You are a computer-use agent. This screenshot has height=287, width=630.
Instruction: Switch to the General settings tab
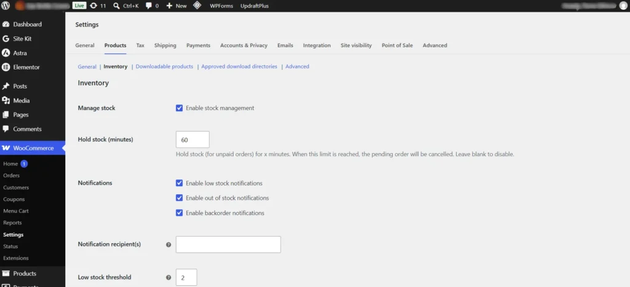[85, 45]
